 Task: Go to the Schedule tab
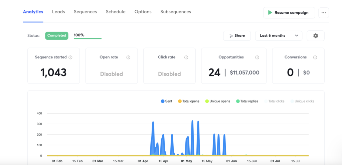pos(116,12)
